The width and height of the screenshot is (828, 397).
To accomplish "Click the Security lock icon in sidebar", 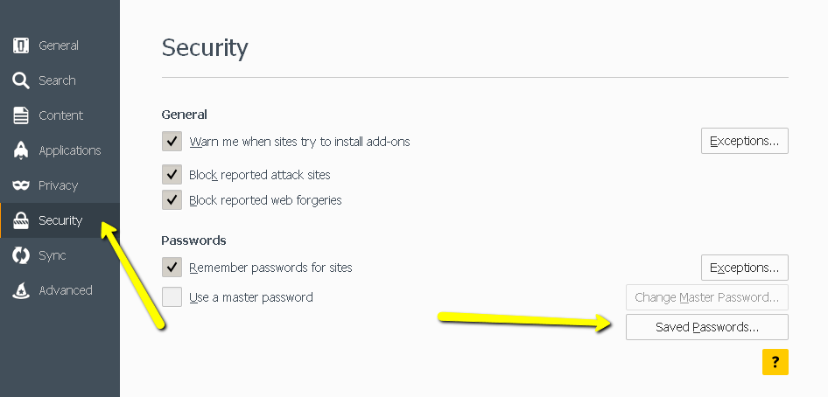I will click(x=21, y=220).
